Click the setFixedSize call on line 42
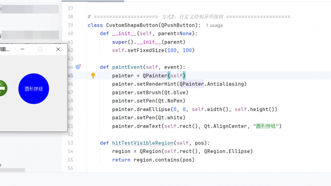 click(146, 50)
